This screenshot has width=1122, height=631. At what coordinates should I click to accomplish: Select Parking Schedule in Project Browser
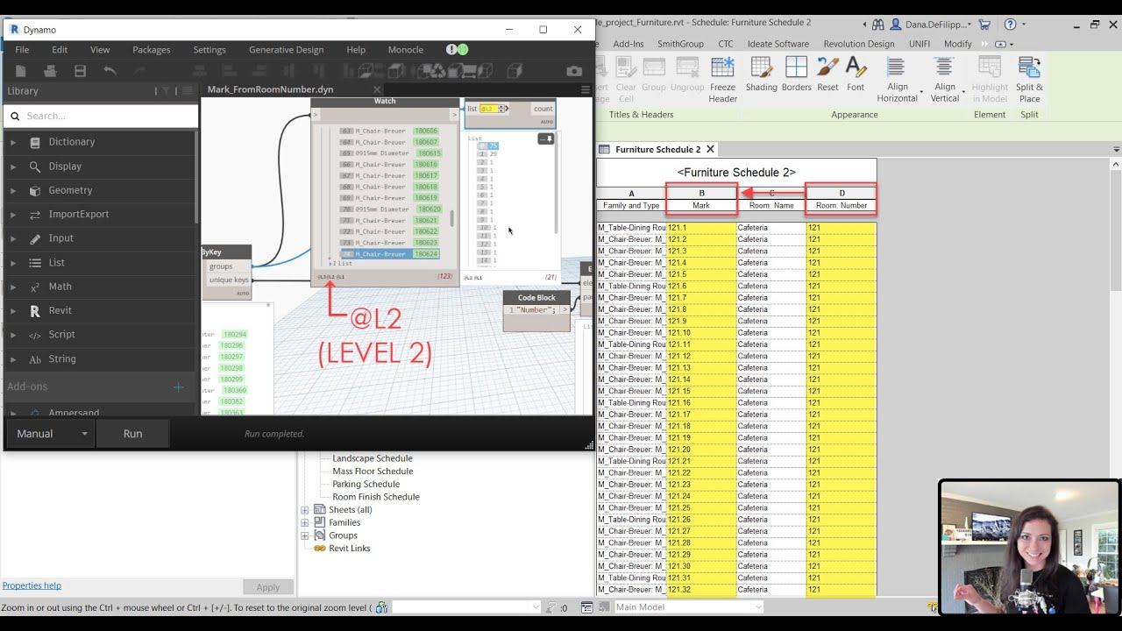tap(366, 484)
